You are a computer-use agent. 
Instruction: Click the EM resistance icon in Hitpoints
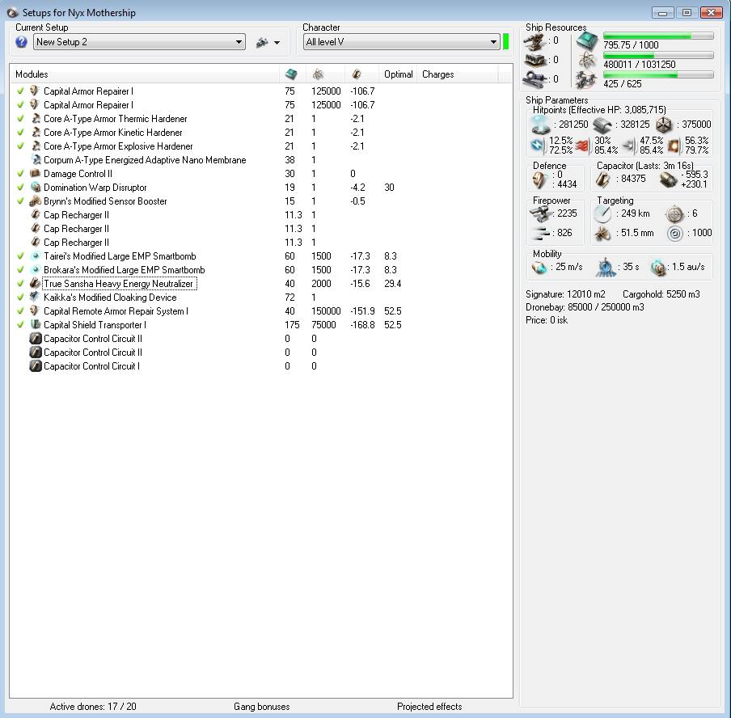coord(538,146)
